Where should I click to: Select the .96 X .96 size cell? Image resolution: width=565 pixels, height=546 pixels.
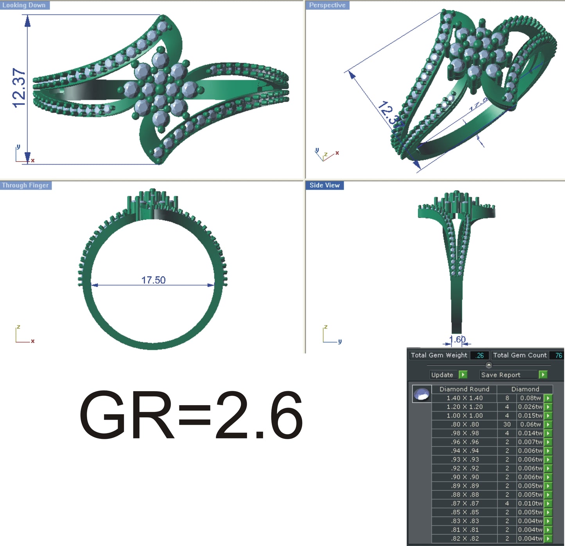[464, 442]
